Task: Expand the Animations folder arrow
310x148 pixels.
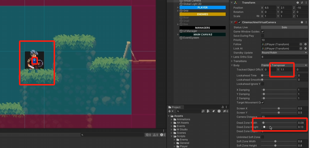Action: 172,119
